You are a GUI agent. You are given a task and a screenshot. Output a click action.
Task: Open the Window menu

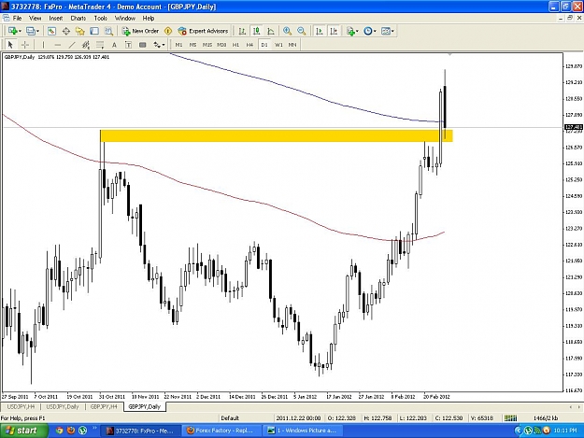point(125,19)
